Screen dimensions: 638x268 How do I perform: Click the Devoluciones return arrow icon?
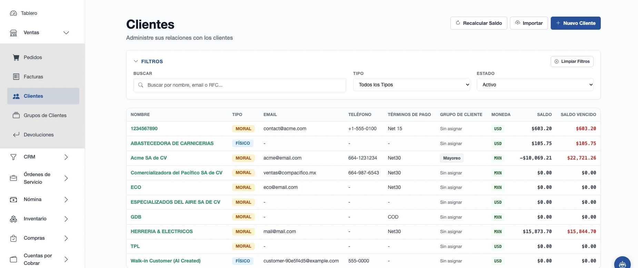tap(16, 135)
